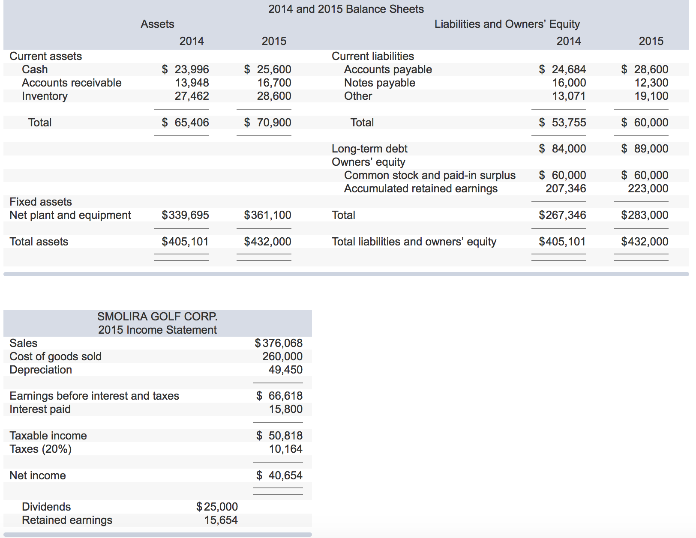The image size is (696, 538).
Task: Select 2015 Cash value $25,600
Action: pos(268,69)
